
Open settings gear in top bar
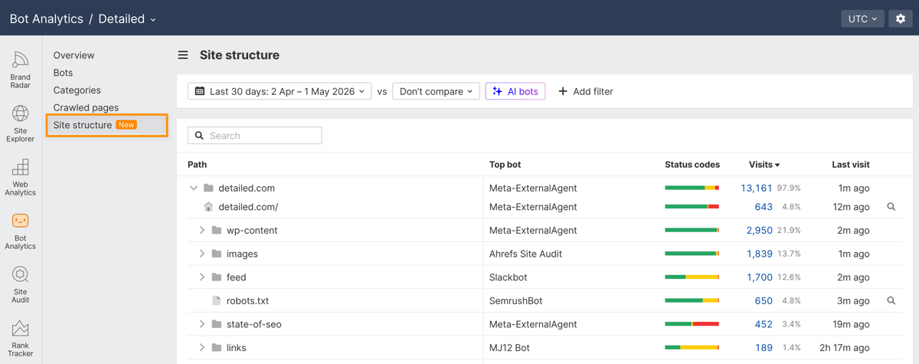(x=901, y=18)
